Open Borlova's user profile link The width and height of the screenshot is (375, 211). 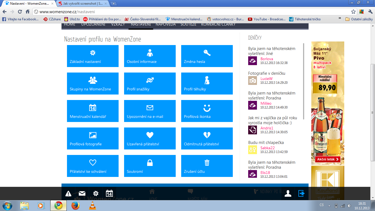[267, 59]
